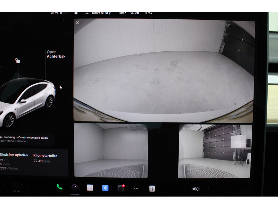Open the calendar/notes app icon
The image size is (278, 208).
click(x=90, y=188)
